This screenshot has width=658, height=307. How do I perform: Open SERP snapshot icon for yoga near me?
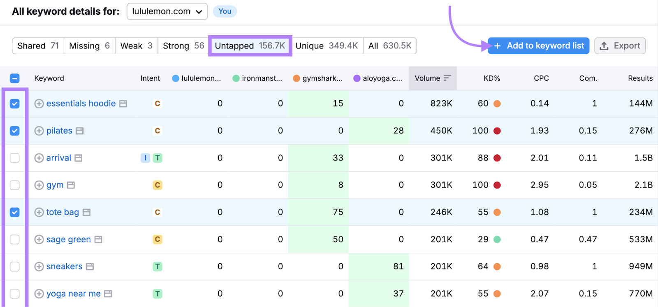tap(108, 293)
